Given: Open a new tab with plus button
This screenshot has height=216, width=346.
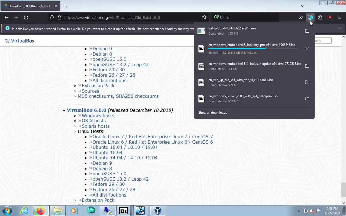Looking at the screenshot, I should coord(66,6).
